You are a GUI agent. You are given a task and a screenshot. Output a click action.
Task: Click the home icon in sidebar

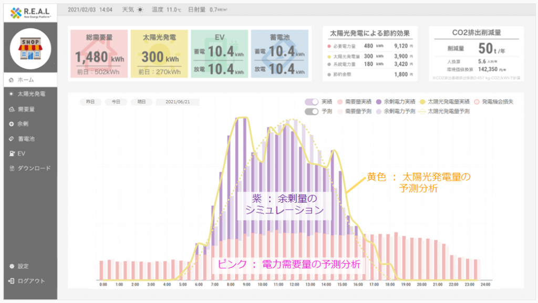12,80
